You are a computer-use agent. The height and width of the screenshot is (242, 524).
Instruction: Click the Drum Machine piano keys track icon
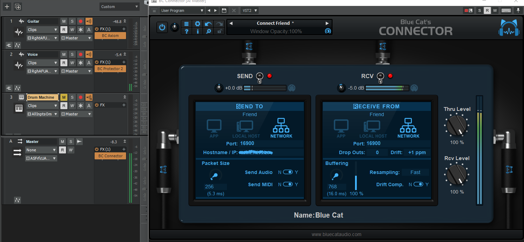pos(19,109)
